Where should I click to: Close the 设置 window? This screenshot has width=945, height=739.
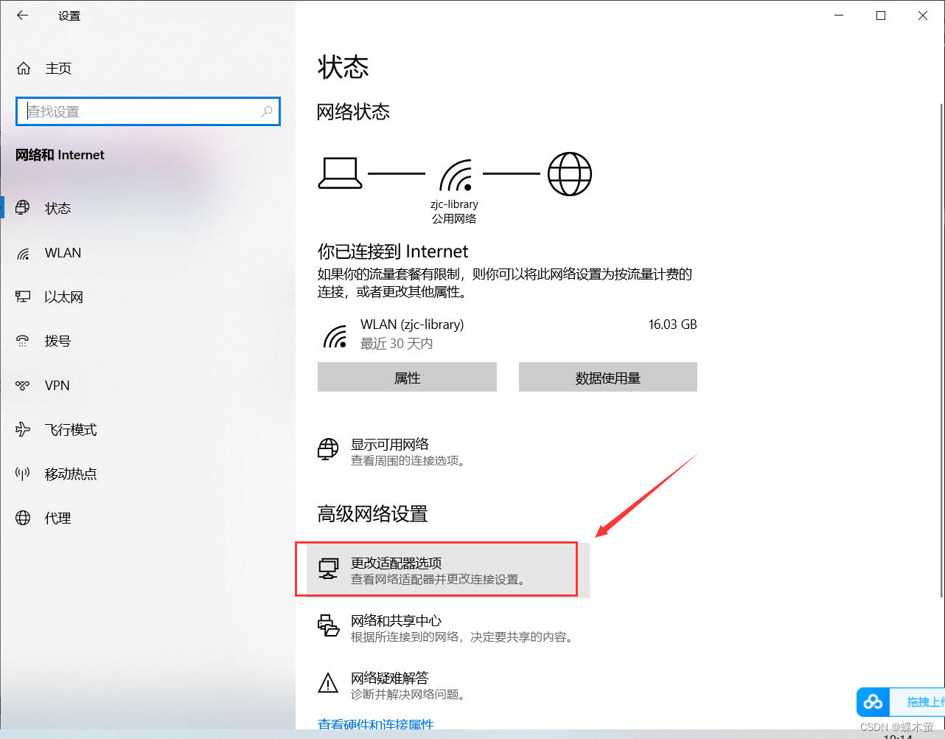923,15
